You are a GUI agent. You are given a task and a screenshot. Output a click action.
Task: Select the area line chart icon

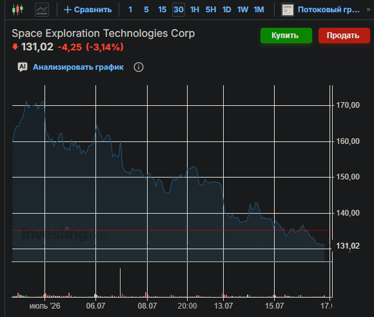[42, 10]
